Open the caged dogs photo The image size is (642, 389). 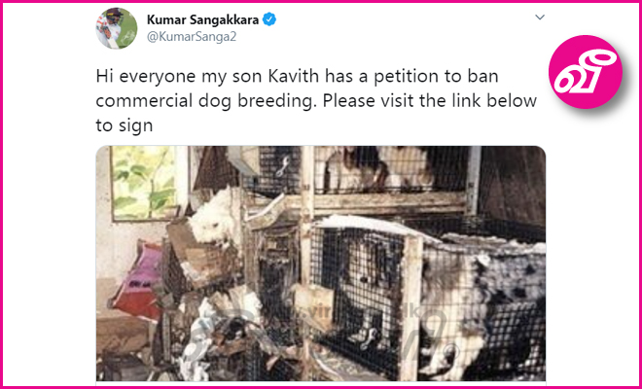point(321,264)
